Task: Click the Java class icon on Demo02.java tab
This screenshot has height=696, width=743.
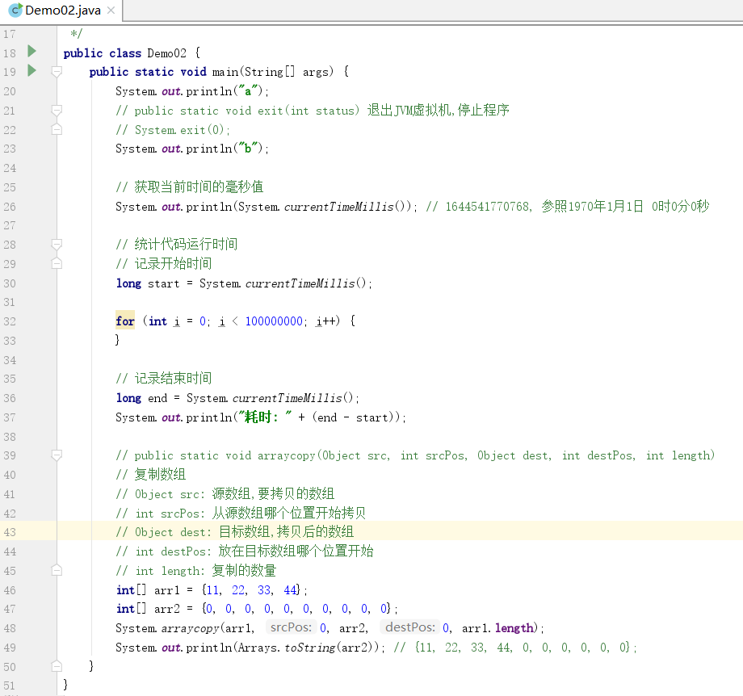Action: point(15,10)
